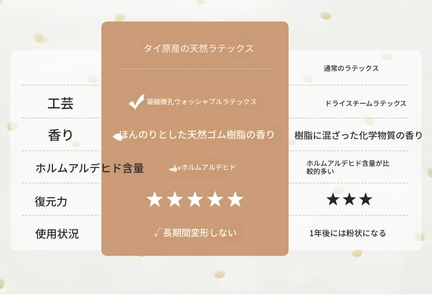The image size is (432, 307).
Task: Click the second white star in five-star rating
Action: 175,199
